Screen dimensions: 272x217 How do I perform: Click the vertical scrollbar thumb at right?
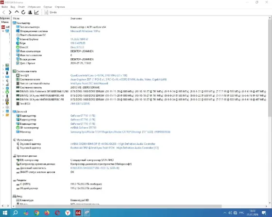pyautogui.click(x=270, y=68)
